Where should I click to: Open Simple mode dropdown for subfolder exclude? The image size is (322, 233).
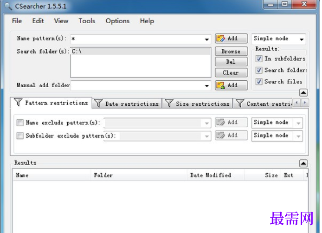(x=298, y=136)
